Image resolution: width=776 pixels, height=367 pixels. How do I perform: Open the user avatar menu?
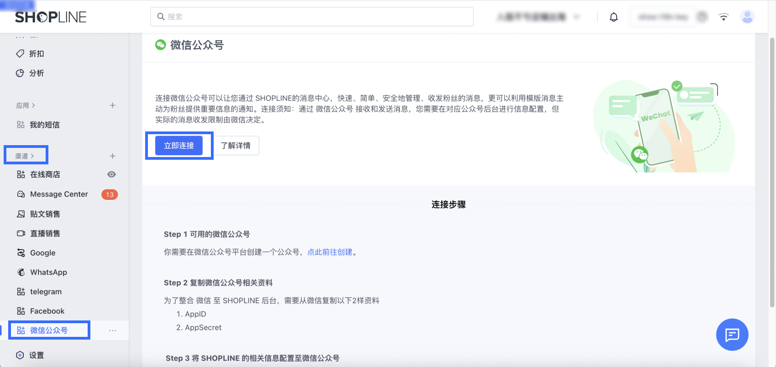point(747,17)
